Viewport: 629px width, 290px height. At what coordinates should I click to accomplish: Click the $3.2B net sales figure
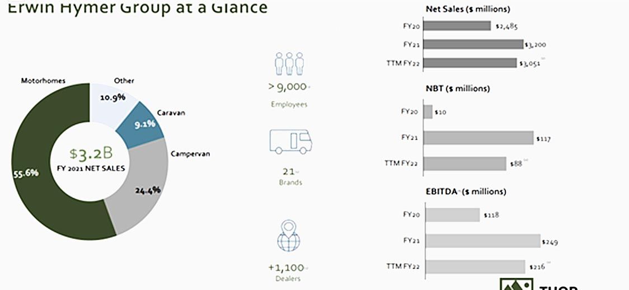[x=89, y=153]
